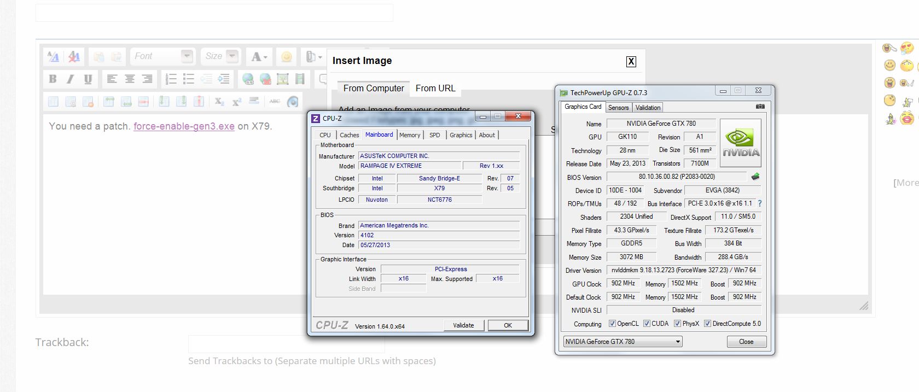The height and width of the screenshot is (392, 919).
Task: Select the From URL tab
Action: click(435, 88)
